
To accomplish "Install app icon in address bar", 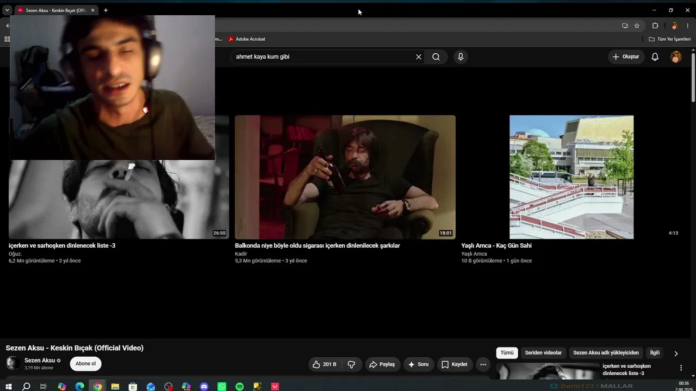I will pyautogui.click(x=625, y=26).
